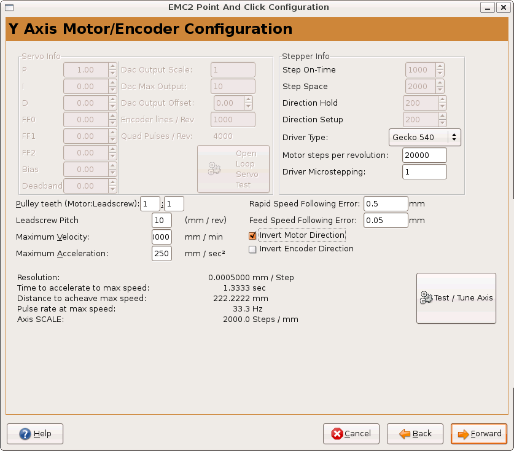Viewport: 514px width, 451px height.
Task: Uncheck Invert Motor Direction
Action: coord(252,235)
